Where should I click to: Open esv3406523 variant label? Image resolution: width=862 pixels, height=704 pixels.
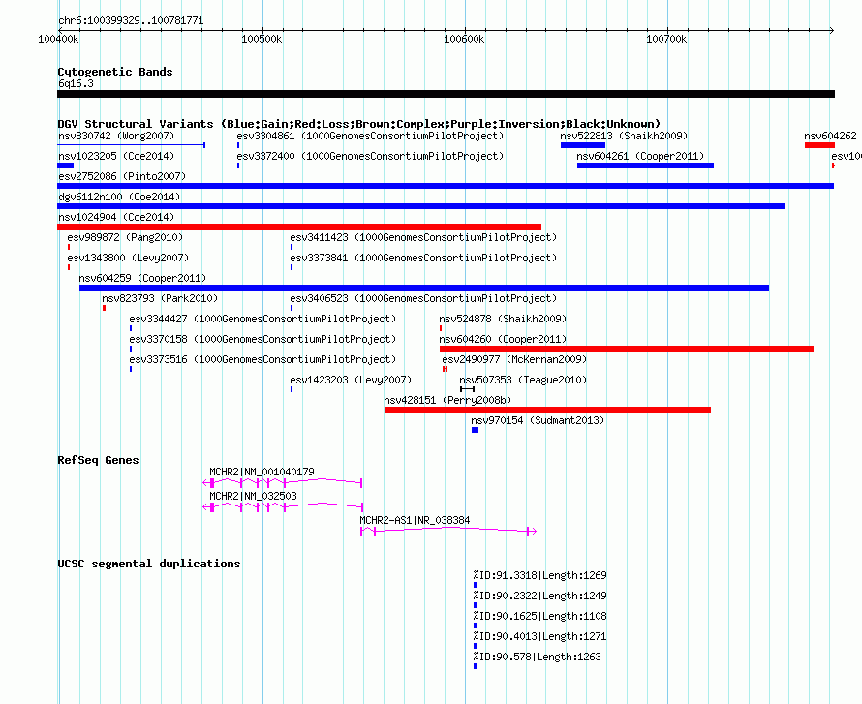click(x=423, y=298)
